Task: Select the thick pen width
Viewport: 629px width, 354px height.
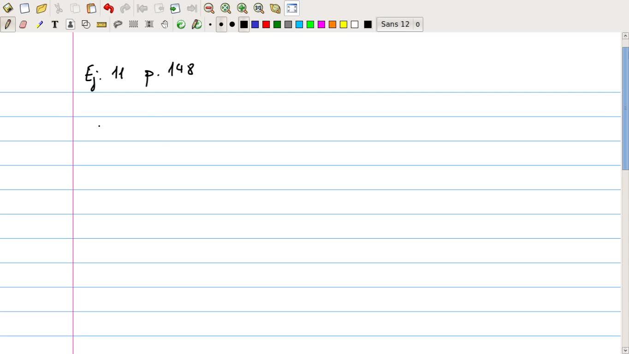Action: point(232,24)
